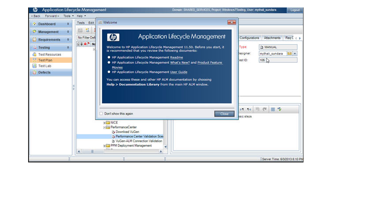
Task: Open the Readme link
Action: [177, 58]
